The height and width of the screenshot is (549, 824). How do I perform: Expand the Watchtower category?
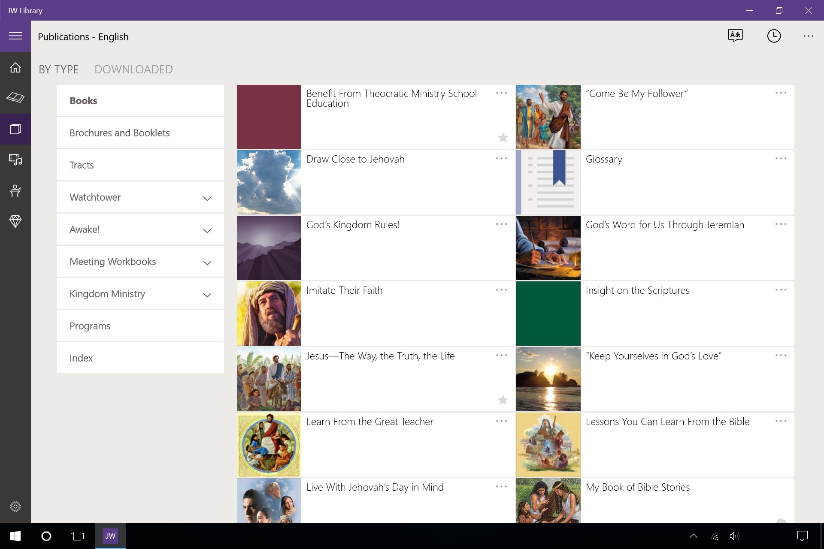pos(207,198)
